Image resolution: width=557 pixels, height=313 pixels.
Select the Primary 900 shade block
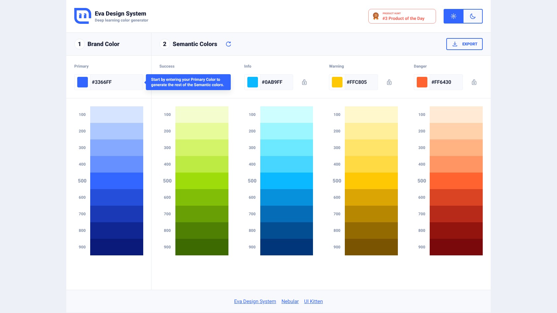point(117,247)
